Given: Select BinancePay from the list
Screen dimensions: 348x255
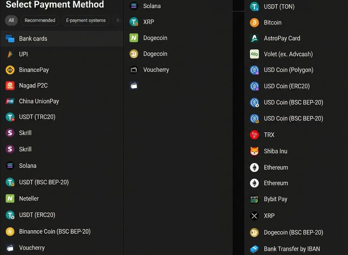Looking at the screenshot, I should coord(34,70).
